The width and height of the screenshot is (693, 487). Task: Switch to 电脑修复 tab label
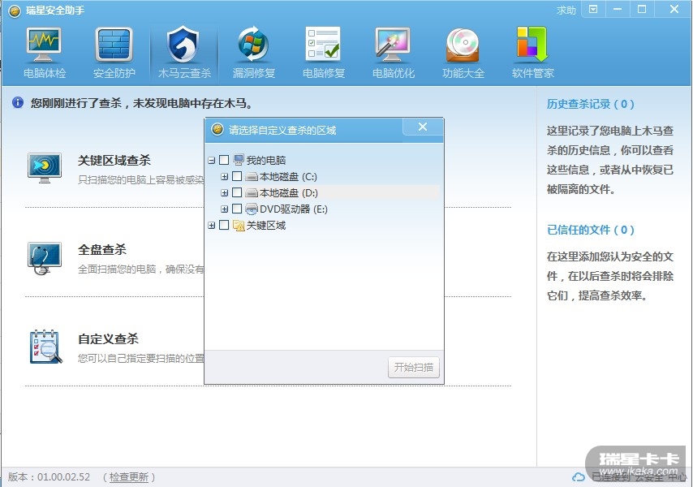coord(324,73)
